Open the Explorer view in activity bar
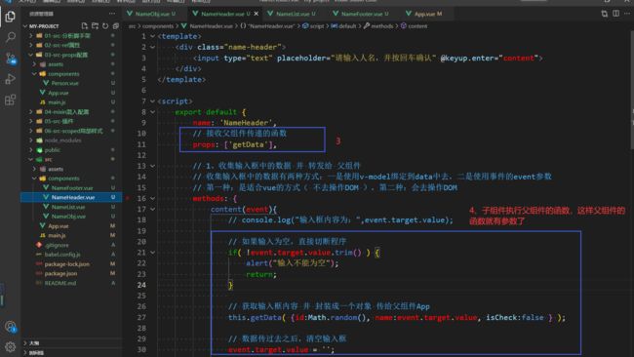The image size is (634, 357). 10,17
